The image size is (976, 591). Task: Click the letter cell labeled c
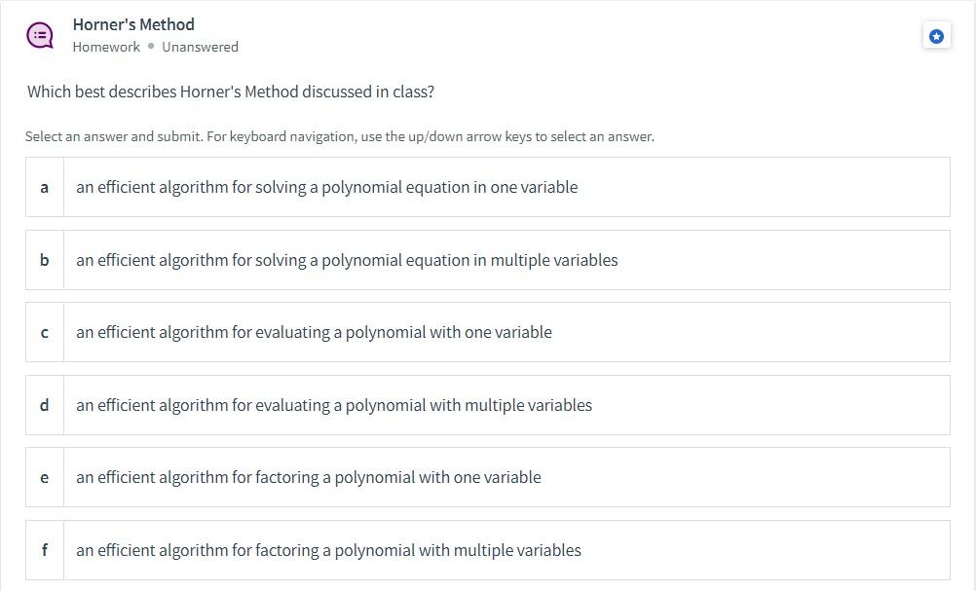tap(44, 332)
